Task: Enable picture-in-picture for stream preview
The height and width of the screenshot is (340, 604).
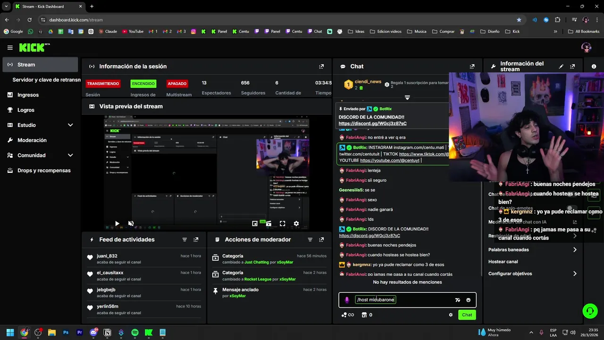Action: click(255, 223)
